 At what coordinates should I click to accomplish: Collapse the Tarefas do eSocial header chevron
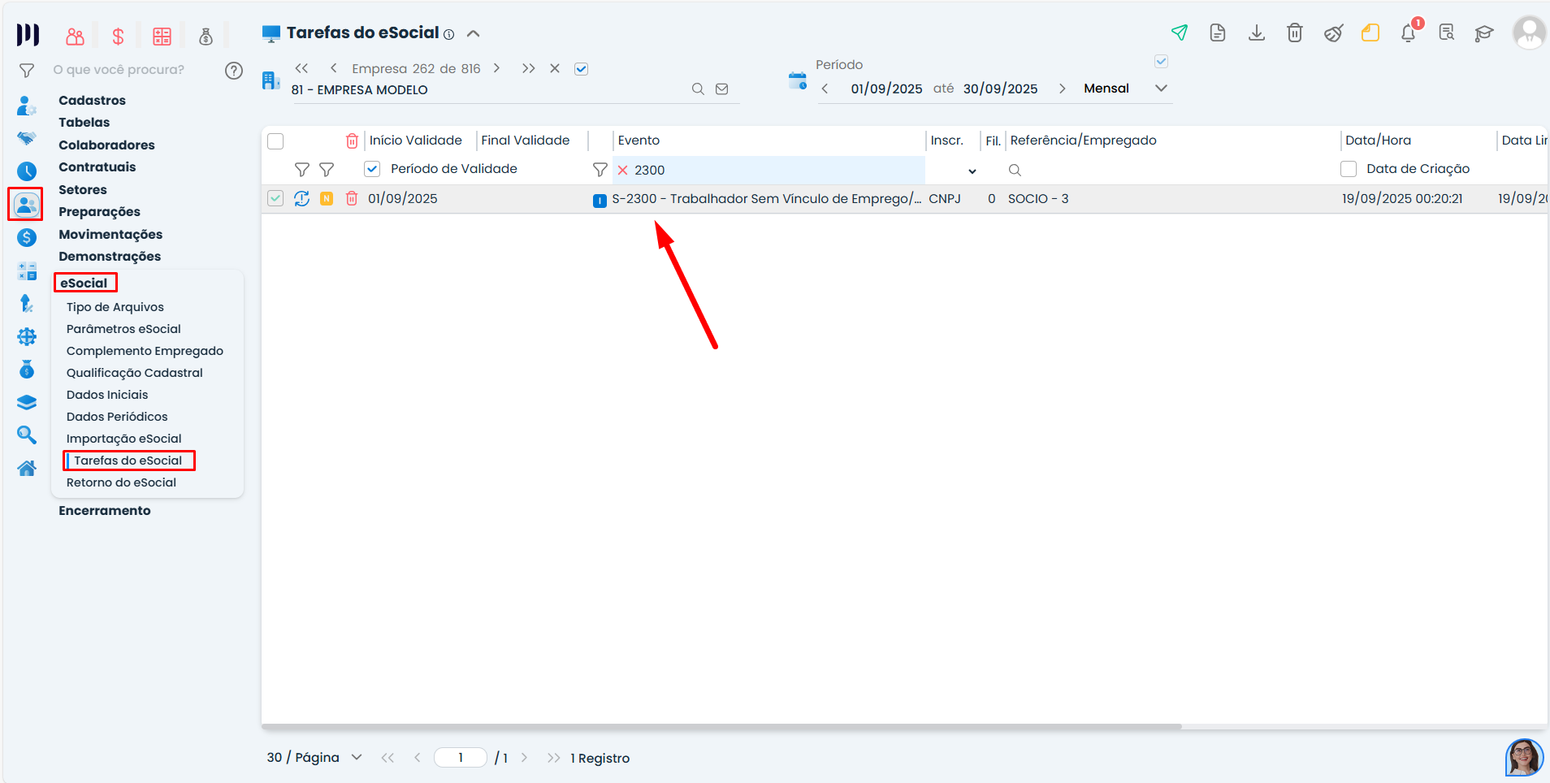coord(474,33)
